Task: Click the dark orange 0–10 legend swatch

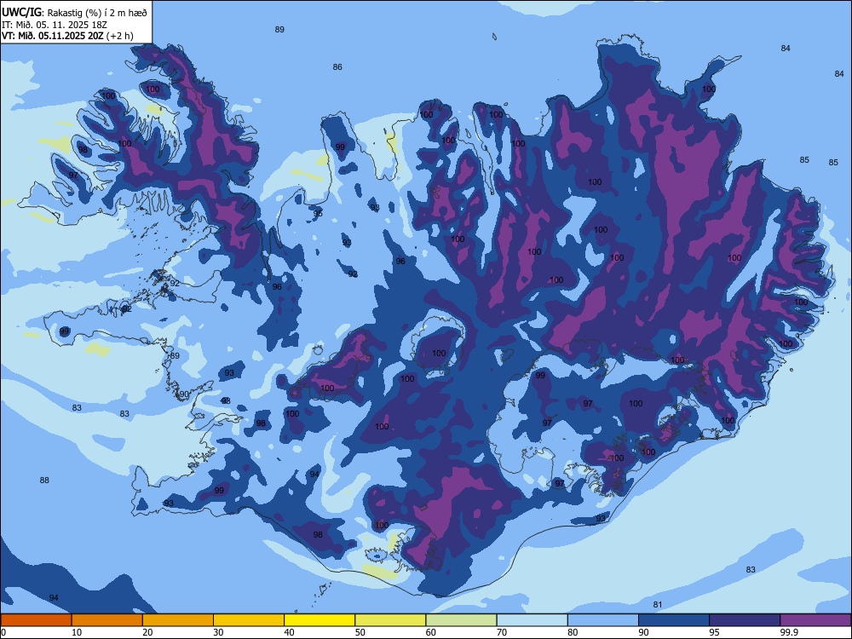Action: (x=36, y=620)
